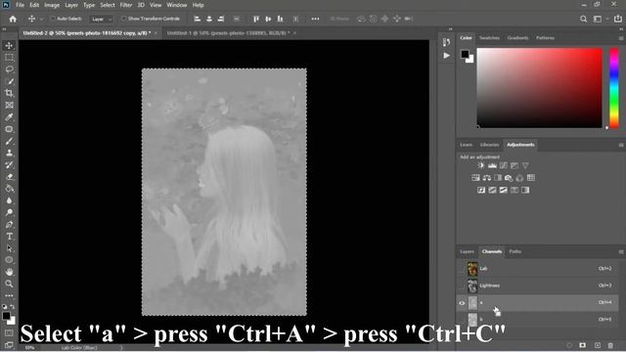Switch to the Swatches tab
The width and height of the screenshot is (626, 352).
click(x=489, y=38)
